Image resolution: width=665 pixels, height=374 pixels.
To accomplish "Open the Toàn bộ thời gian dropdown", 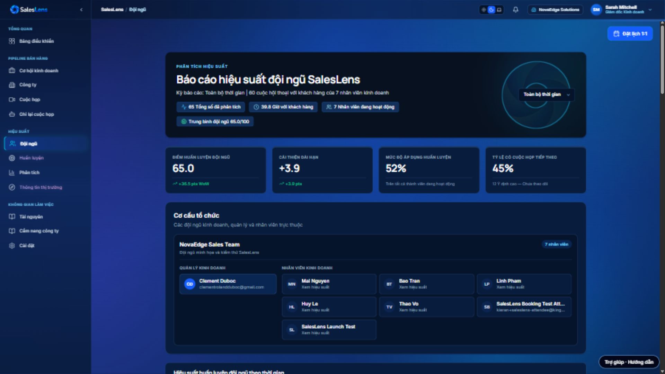I will tap(546, 95).
